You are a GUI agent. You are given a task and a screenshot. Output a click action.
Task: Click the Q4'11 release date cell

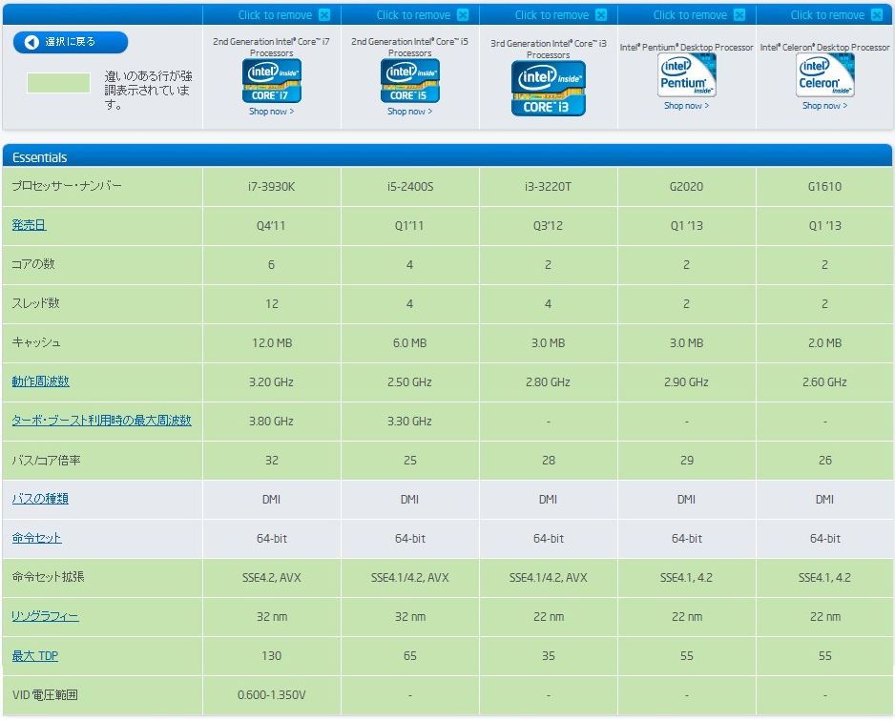[x=272, y=226]
